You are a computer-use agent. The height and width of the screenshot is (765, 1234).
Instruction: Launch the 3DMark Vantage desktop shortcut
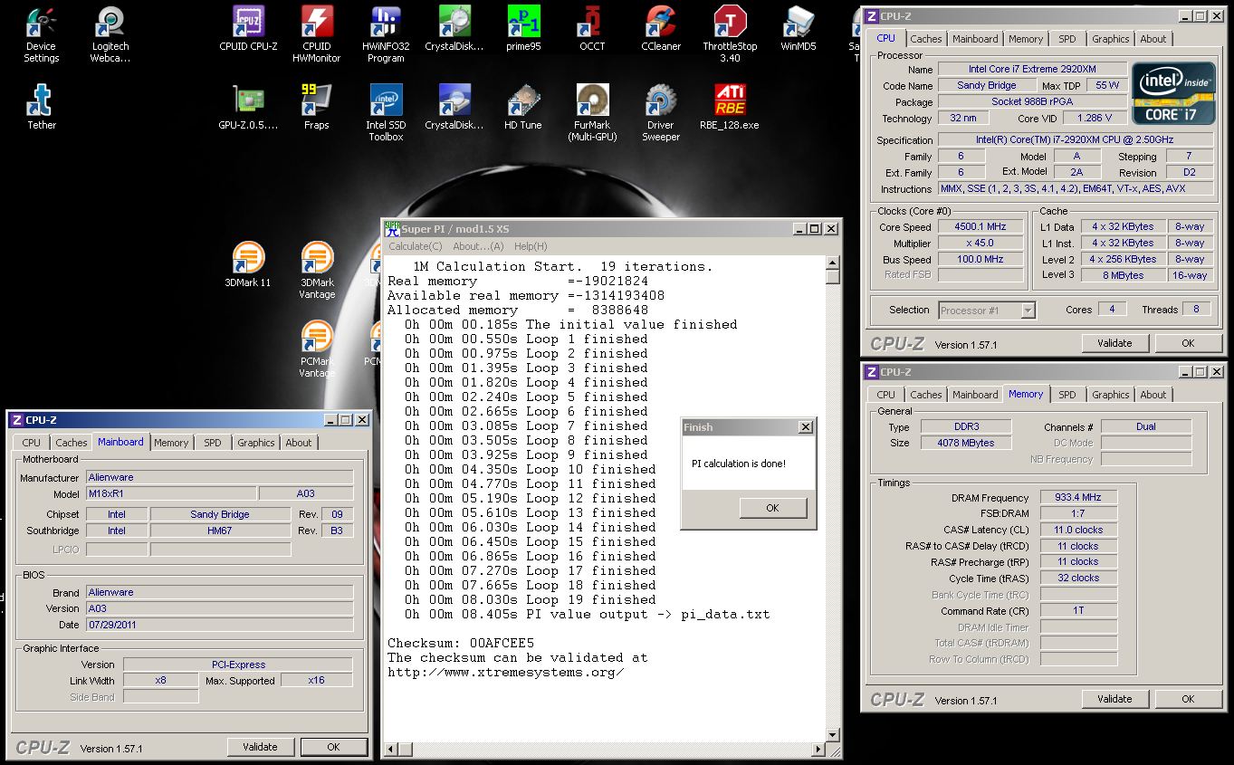[x=317, y=271]
